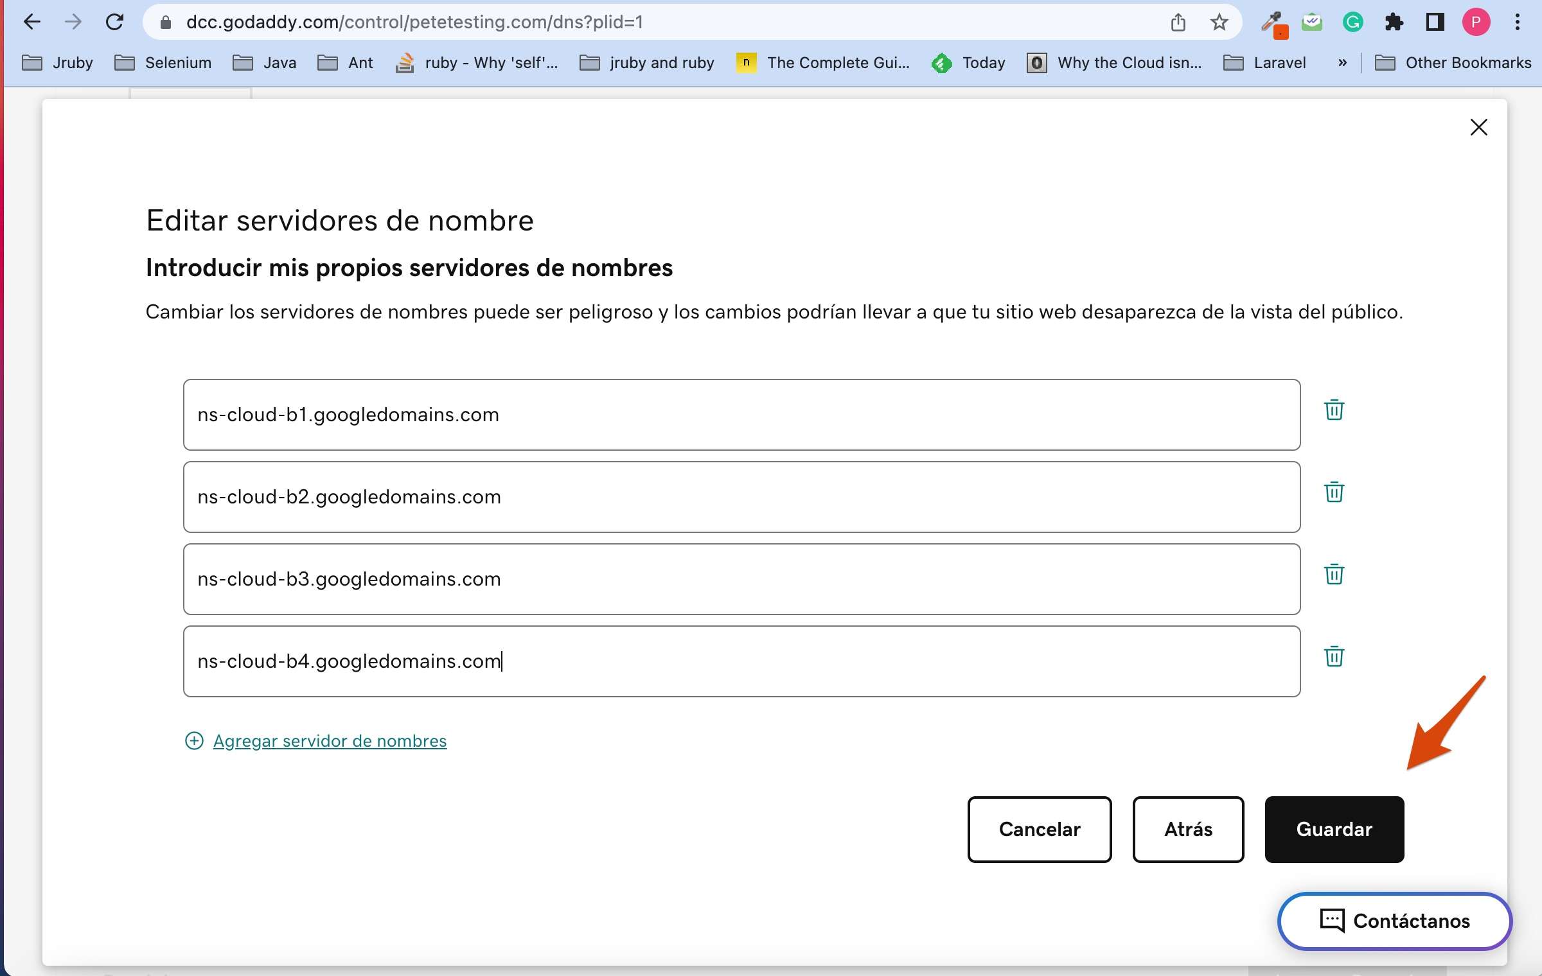Open the browser Extensions puzzle icon
The image size is (1542, 976).
pyautogui.click(x=1393, y=22)
